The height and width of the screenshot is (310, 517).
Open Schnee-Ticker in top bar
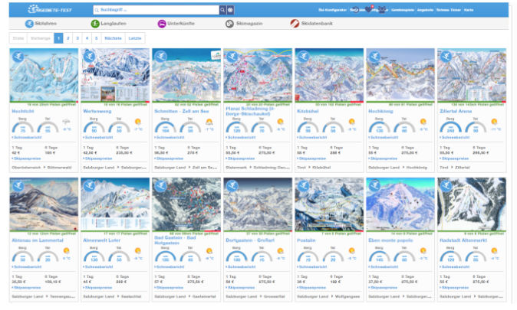(449, 10)
